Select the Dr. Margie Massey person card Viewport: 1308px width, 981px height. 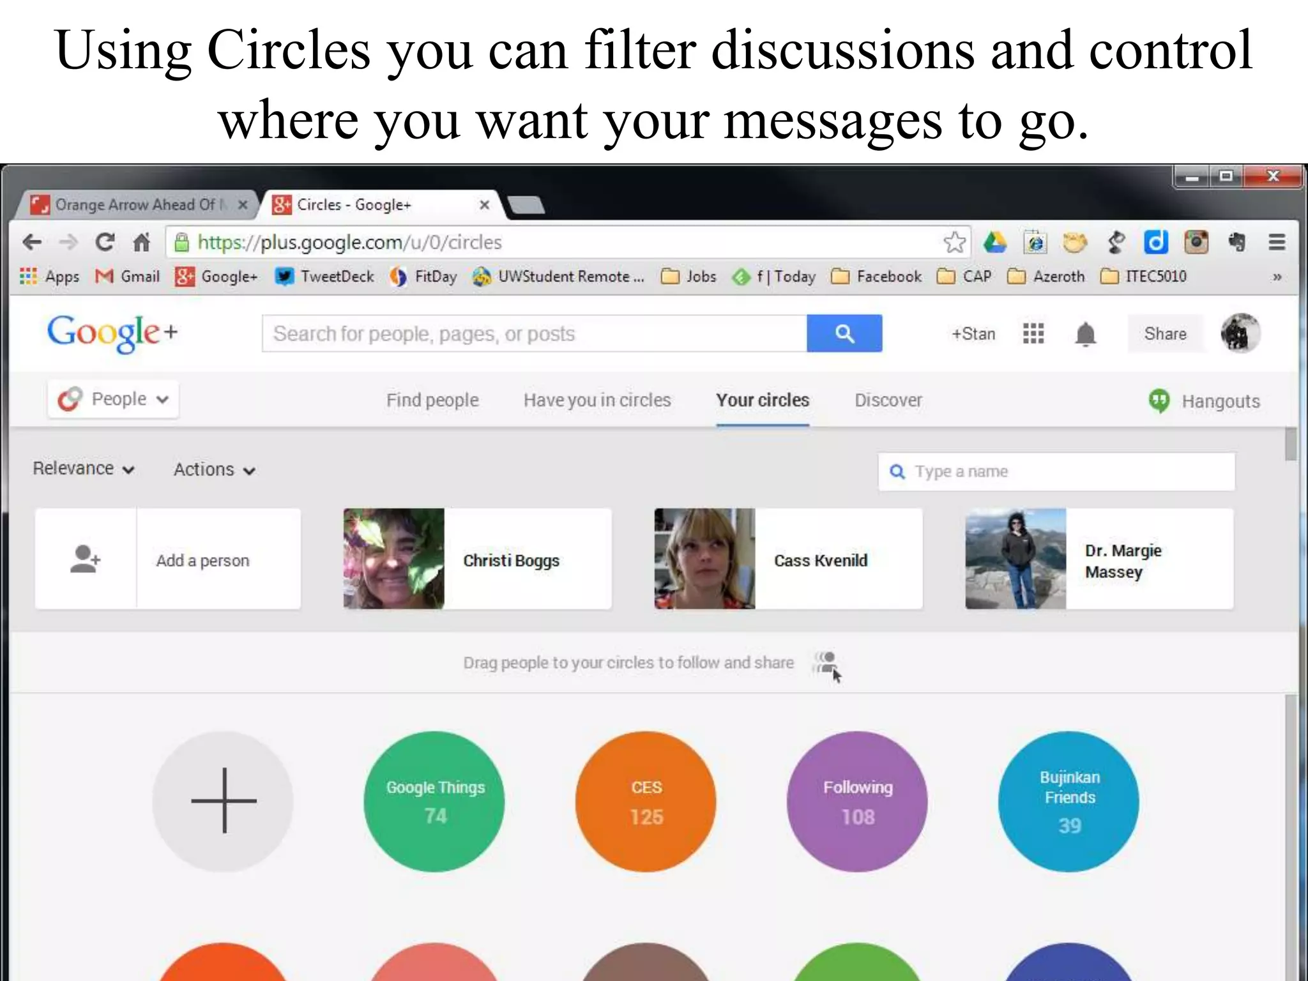1099,559
